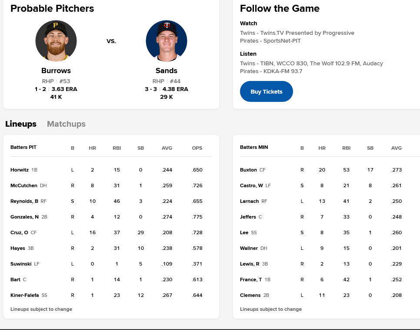This screenshot has width=420, height=330.
Task: Open Buxton player page
Action: click(248, 170)
